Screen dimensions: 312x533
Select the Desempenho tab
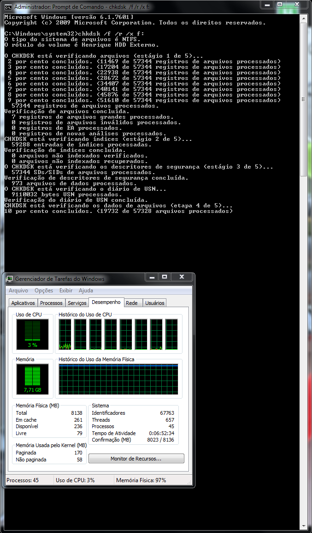pos(106,302)
